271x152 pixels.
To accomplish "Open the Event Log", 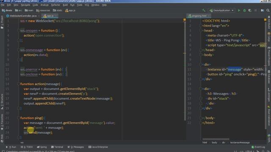I will coord(258,147).
